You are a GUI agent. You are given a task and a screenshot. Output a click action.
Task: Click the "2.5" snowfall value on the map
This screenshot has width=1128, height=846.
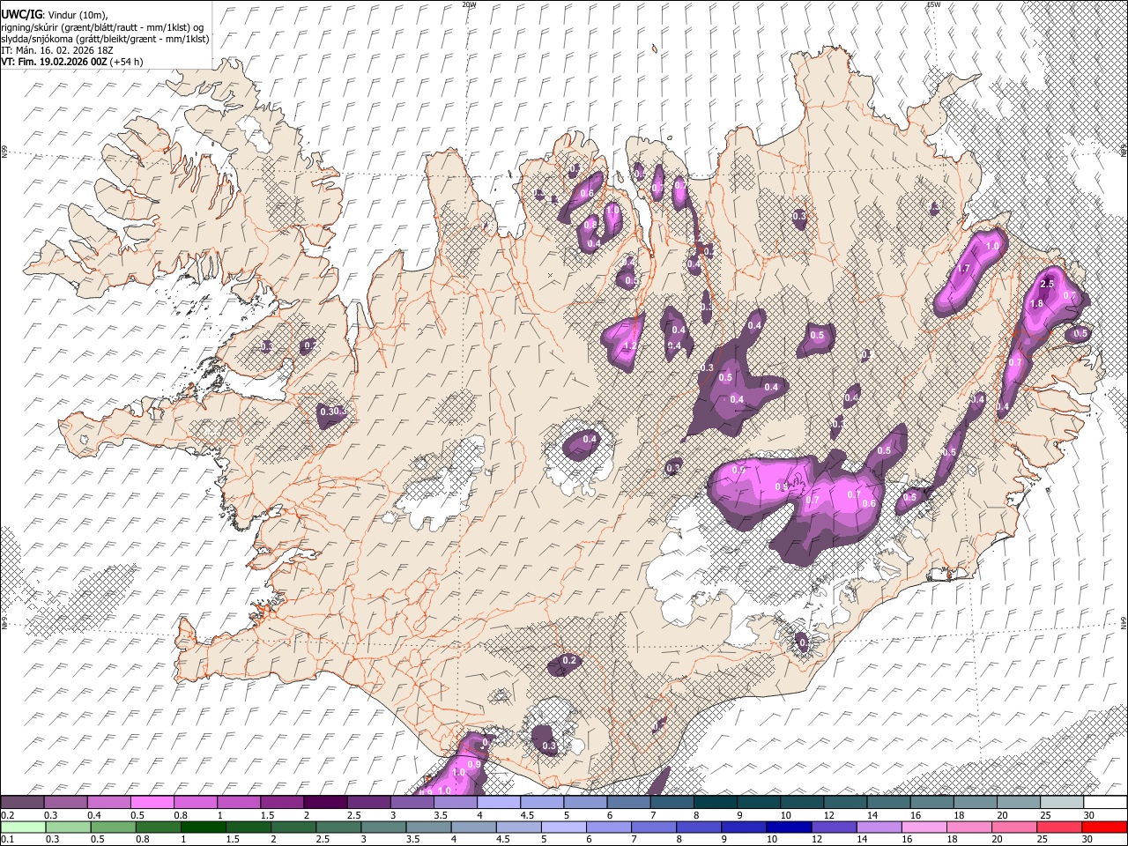click(1047, 284)
